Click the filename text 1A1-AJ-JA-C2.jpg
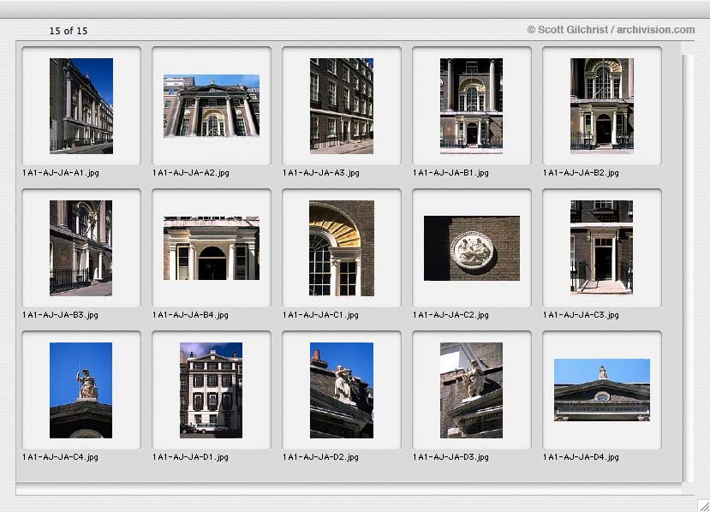Viewport: 710px width, 512px height. pyautogui.click(x=451, y=314)
